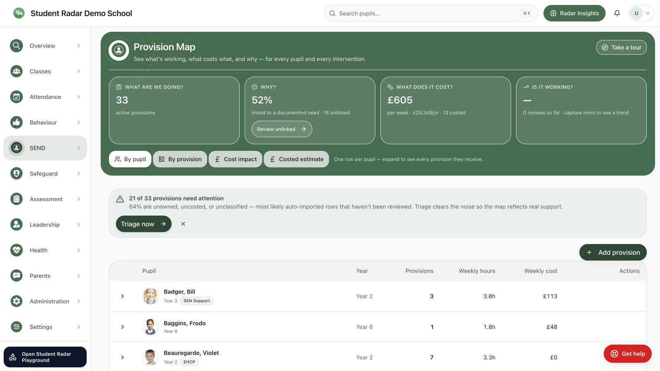Click the Add provision button

coord(613,252)
